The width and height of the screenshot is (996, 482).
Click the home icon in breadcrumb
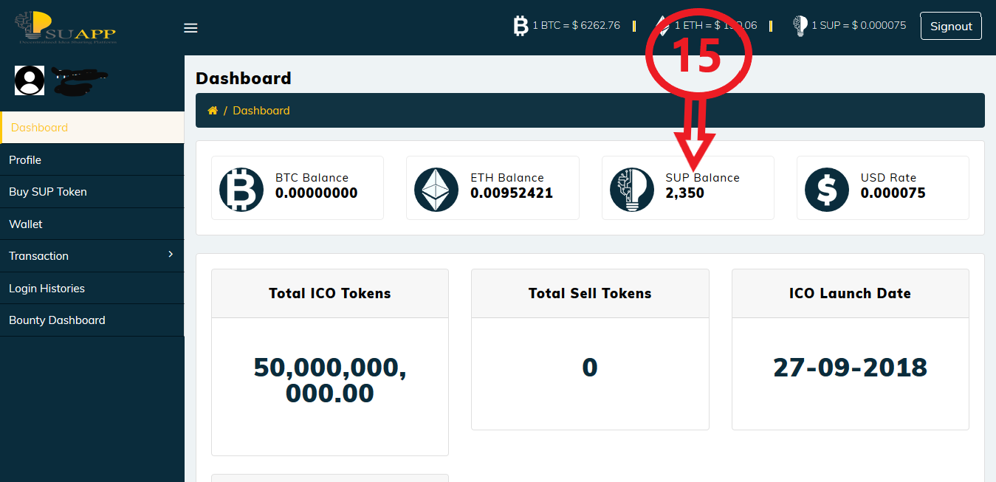coord(213,111)
